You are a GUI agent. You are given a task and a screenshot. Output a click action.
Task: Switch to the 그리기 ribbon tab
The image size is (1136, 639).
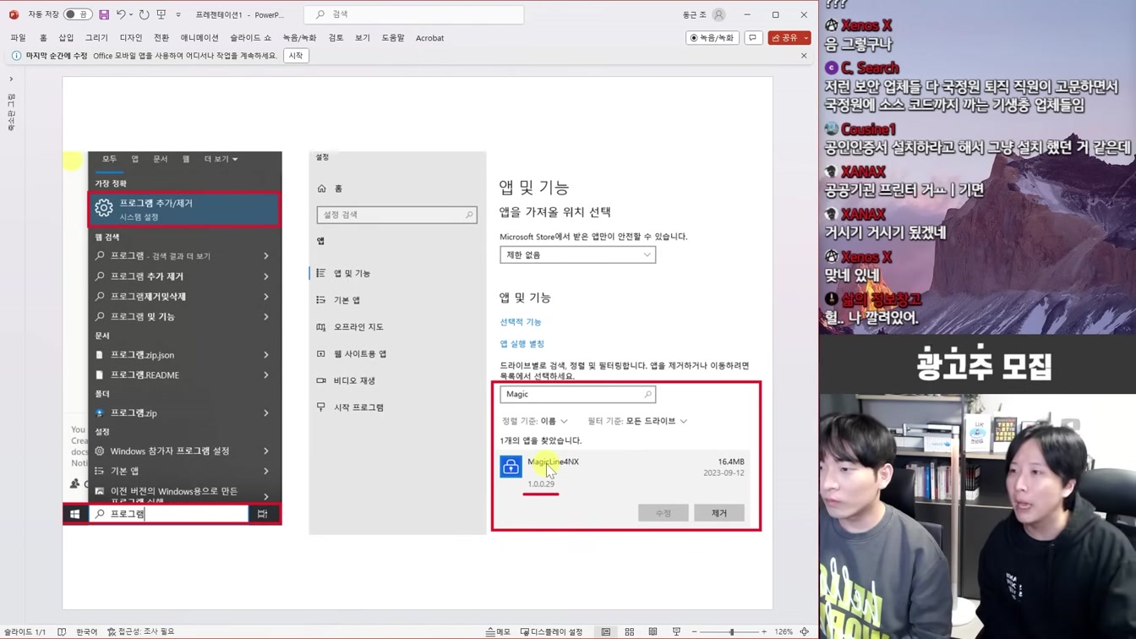(x=96, y=38)
